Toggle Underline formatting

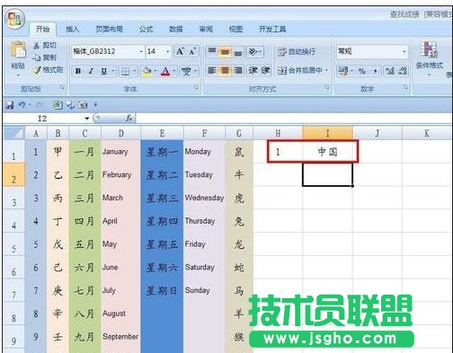point(103,71)
